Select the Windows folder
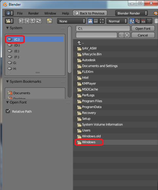This screenshot has width=158, height=190. 115,142
